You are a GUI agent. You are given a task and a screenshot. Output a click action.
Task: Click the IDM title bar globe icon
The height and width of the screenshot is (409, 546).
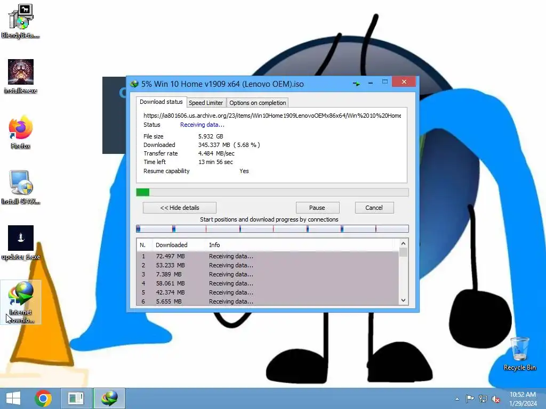[x=134, y=84]
